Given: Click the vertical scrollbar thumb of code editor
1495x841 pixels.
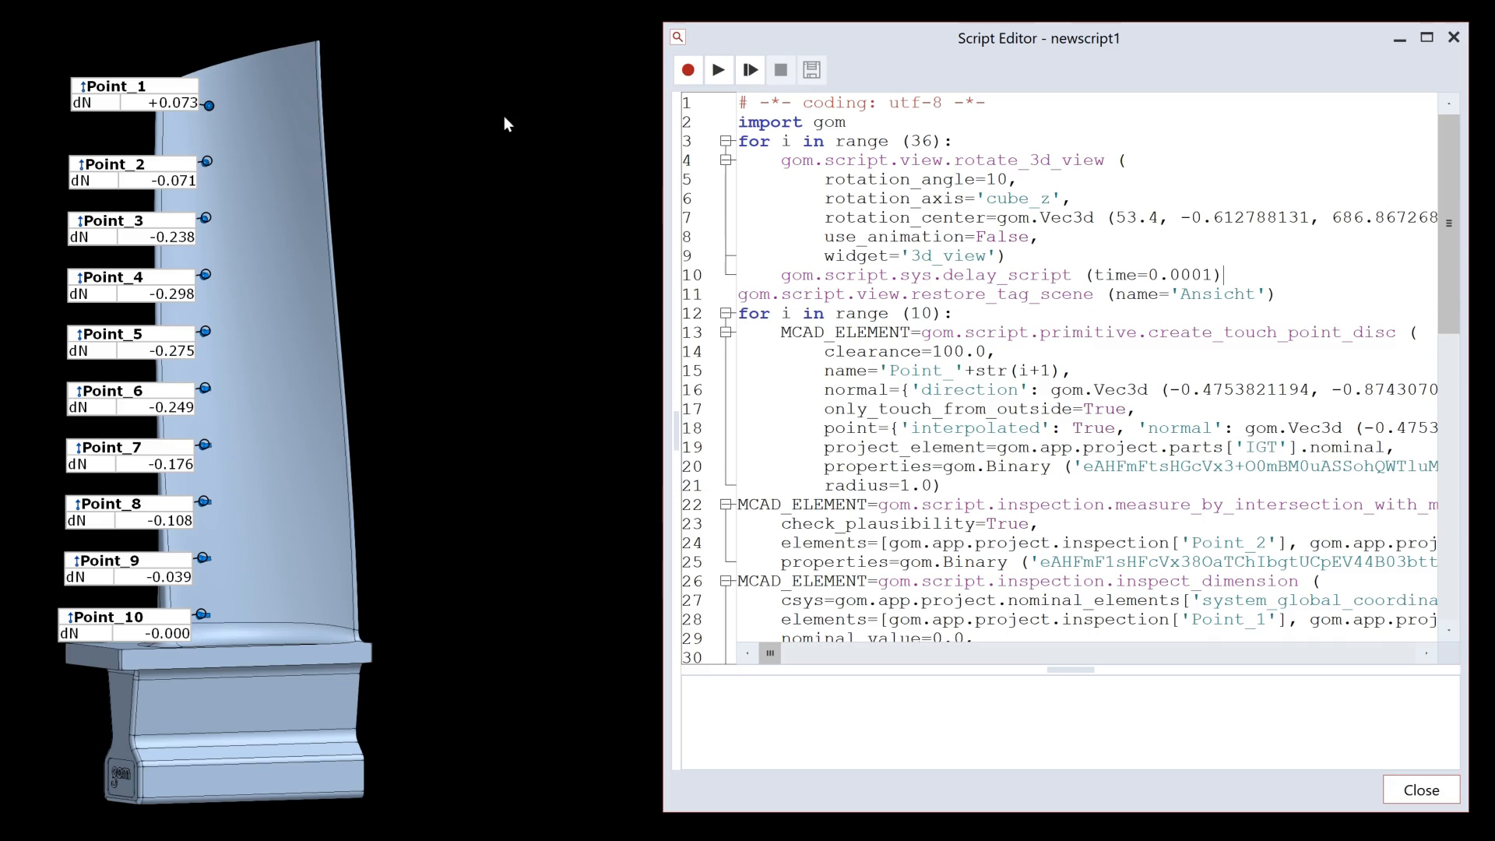Looking at the screenshot, I should [1448, 223].
